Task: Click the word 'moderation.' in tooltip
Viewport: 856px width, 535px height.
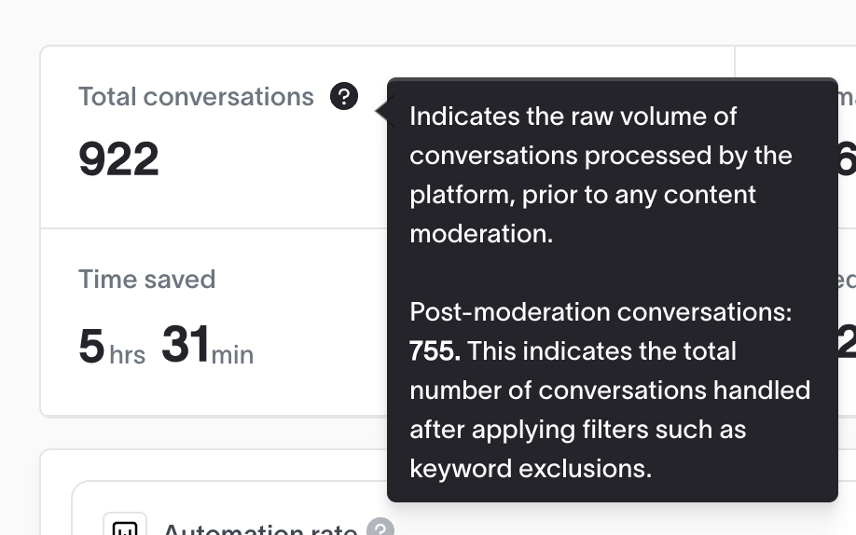Action: pyautogui.click(x=481, y=234)
